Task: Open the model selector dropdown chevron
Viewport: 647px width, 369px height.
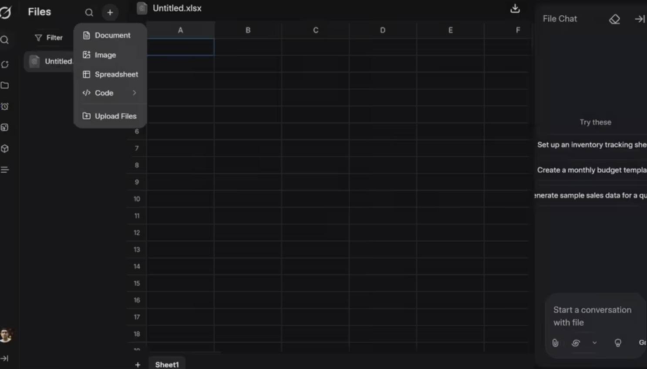Action: 594,343
